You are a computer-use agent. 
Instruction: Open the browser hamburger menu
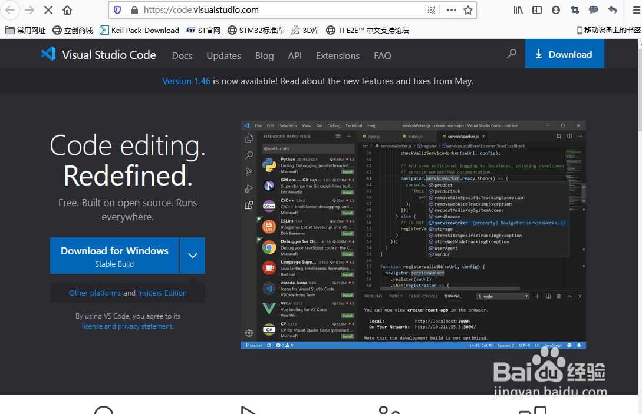click(x=637, y=10)
